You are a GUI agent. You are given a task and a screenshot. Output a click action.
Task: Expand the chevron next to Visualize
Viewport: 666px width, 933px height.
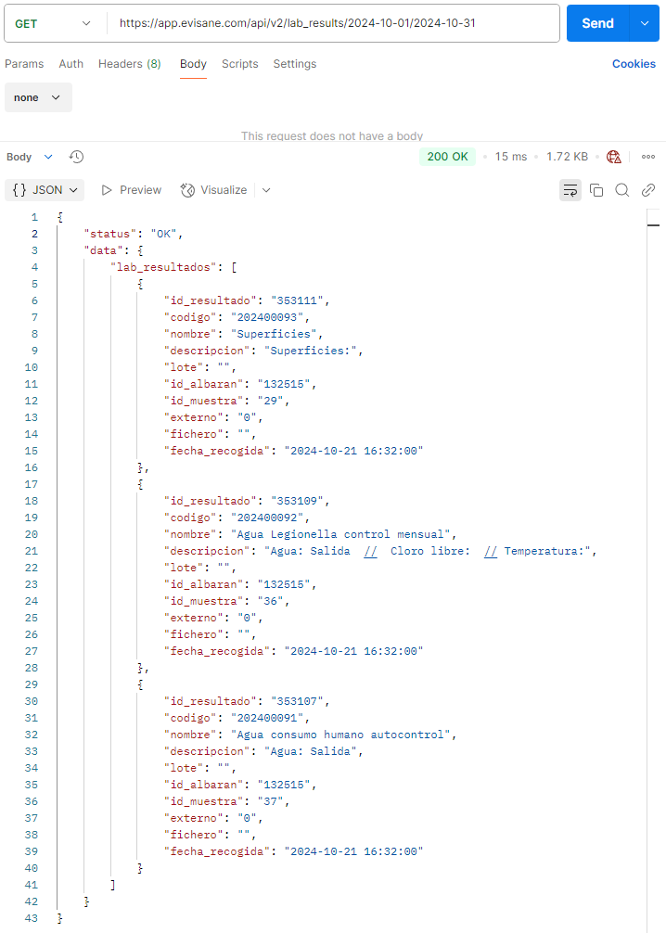coord(266,190)
